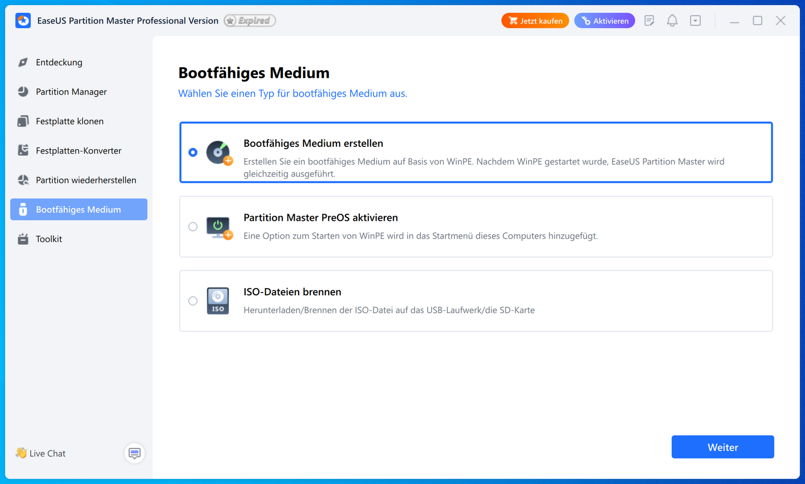This screenshot has width=805, height=484.
Task: Open Entdeckung in the sidebar
Action: 79,62
